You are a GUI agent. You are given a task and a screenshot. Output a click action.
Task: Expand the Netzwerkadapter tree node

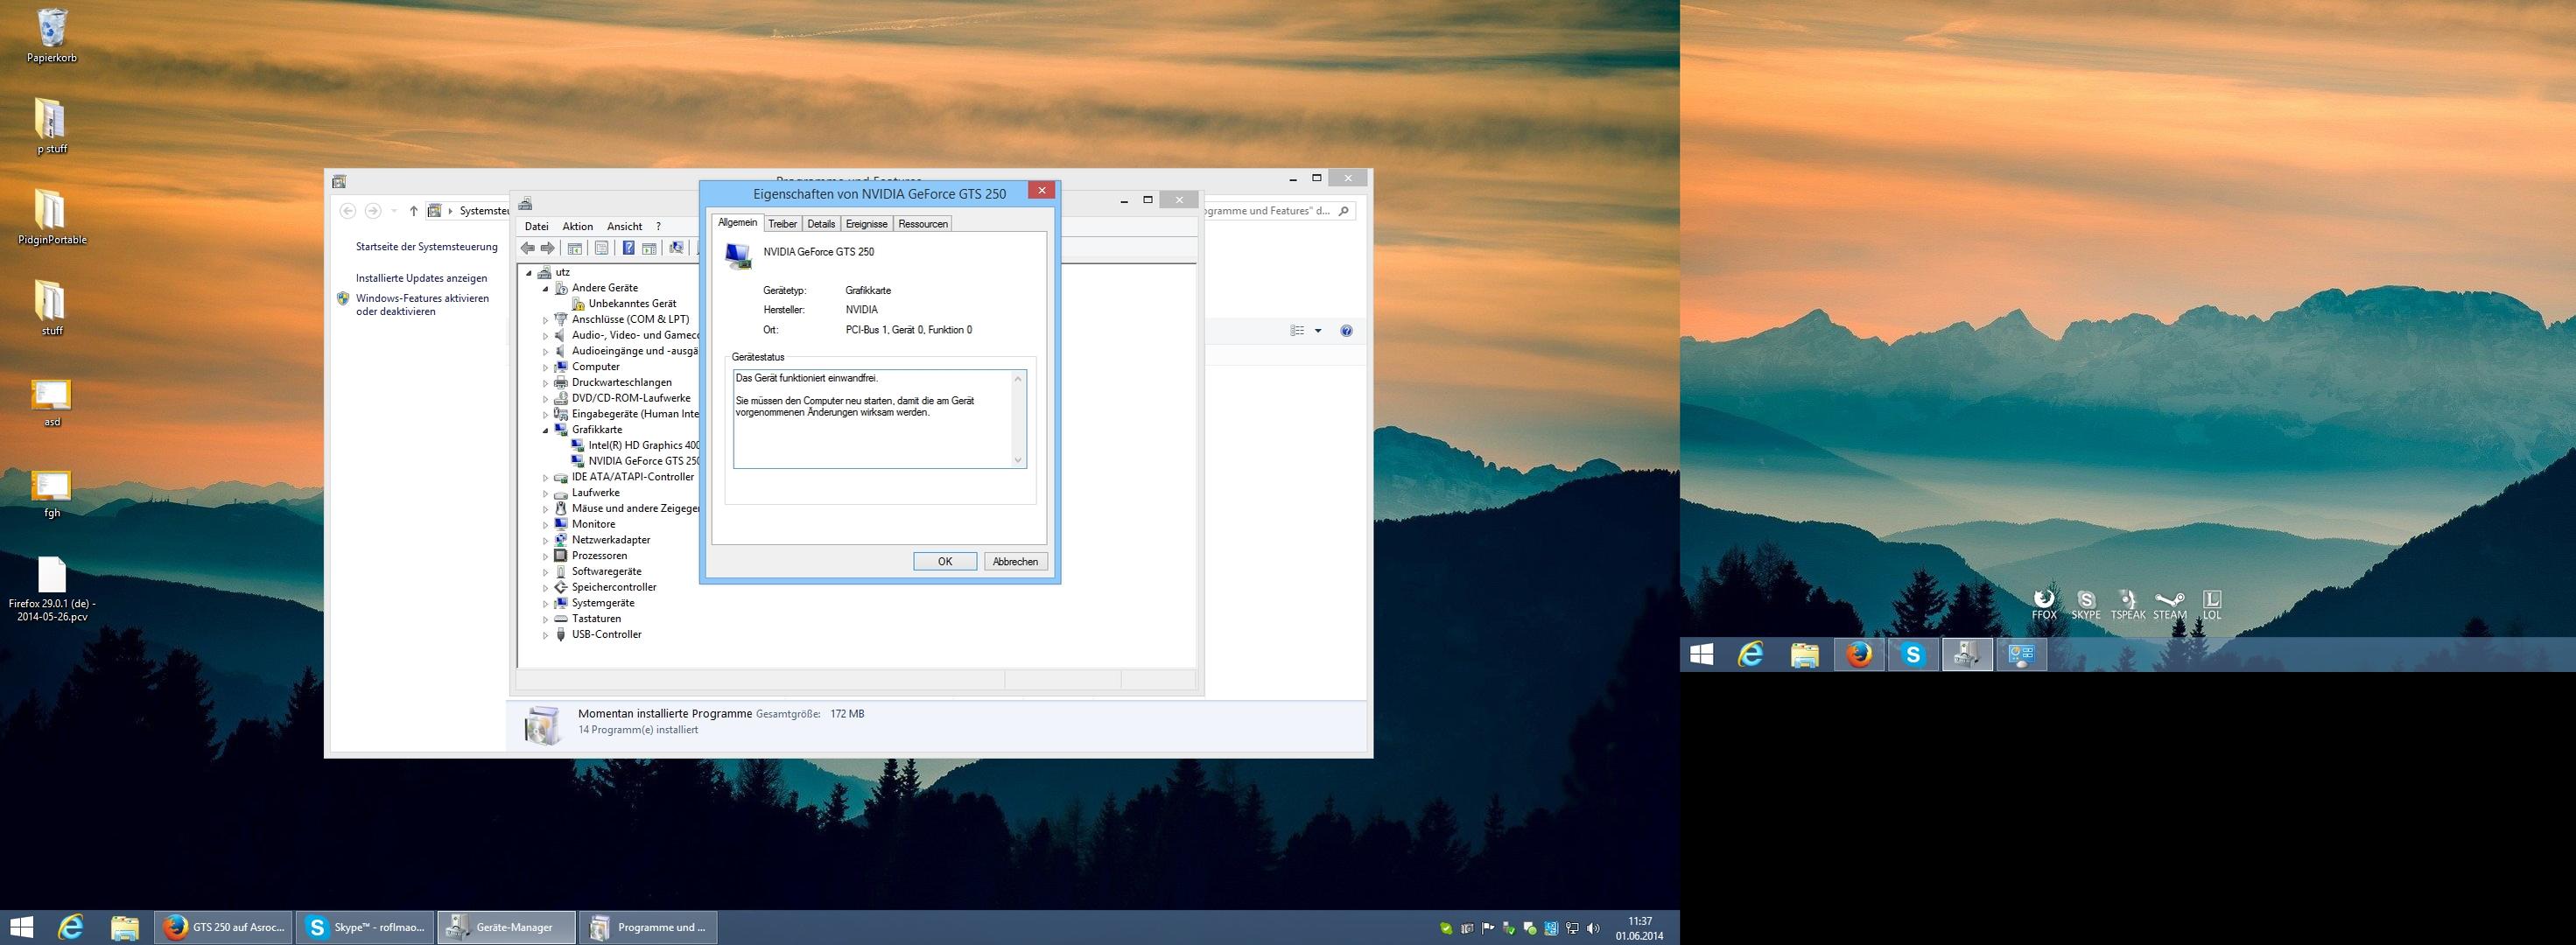tap(546, 540)
